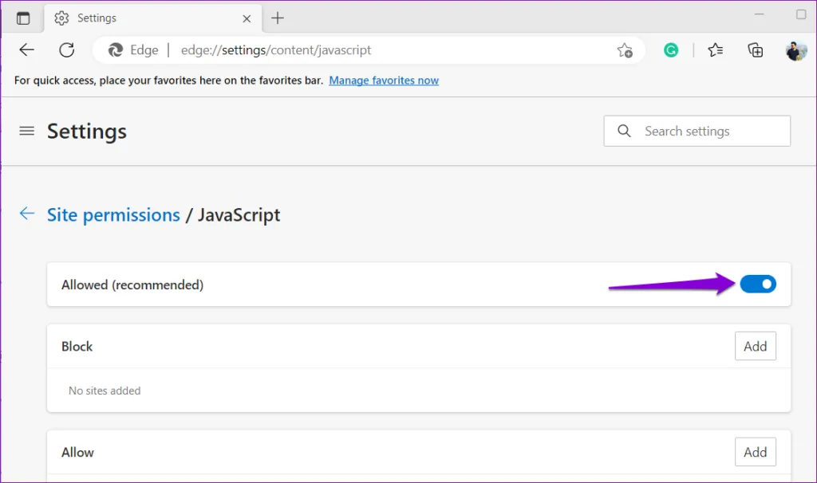Close the Settings tab
The width and height of the screenshot is (817, 483).
tap(247, 18)
